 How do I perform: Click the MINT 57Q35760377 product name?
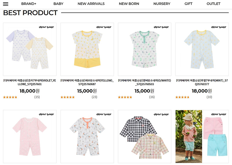pos(202,82)
